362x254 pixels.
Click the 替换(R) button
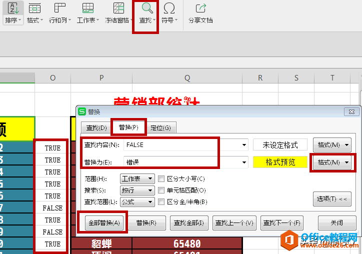click(x=146, y=223)
